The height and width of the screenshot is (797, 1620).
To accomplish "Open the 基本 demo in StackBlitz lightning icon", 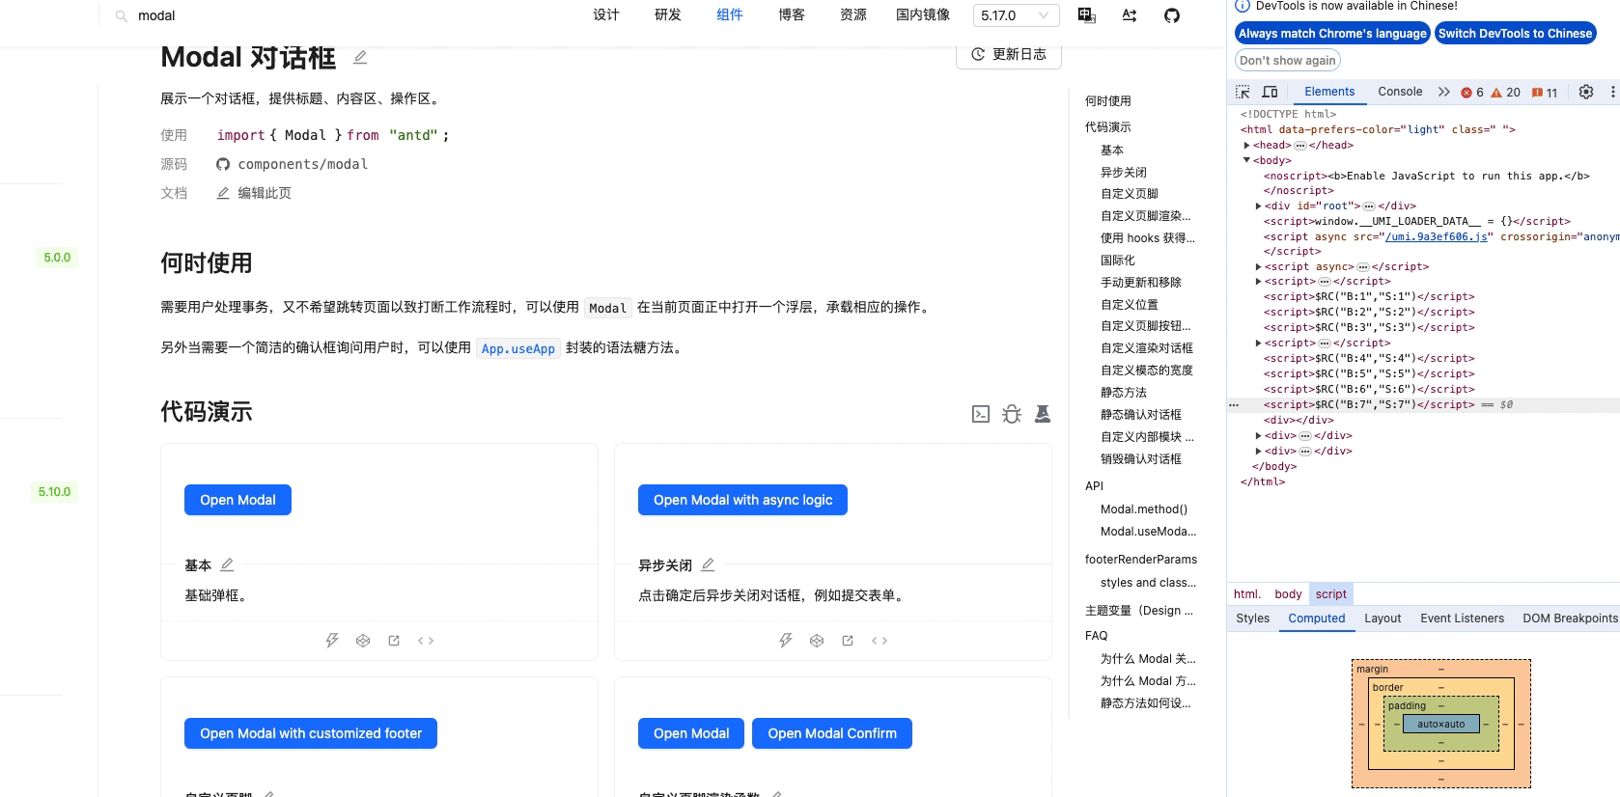I will point(332,641).
